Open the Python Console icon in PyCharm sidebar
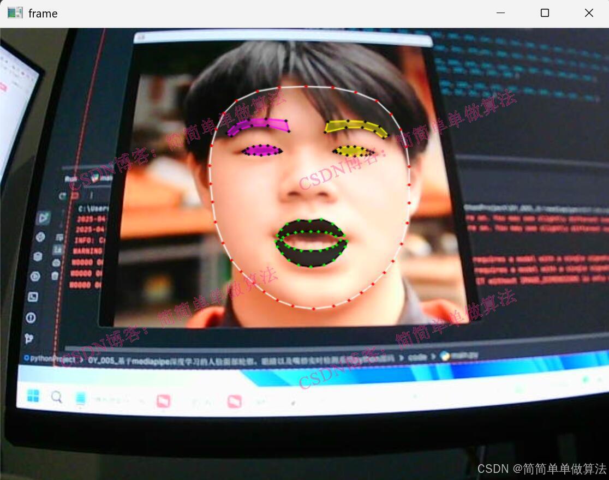Screen dimensions: 609x480 pyautogui.click(x=40, y=237)
